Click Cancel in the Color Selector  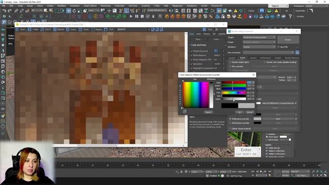click(x=250, y=112)
